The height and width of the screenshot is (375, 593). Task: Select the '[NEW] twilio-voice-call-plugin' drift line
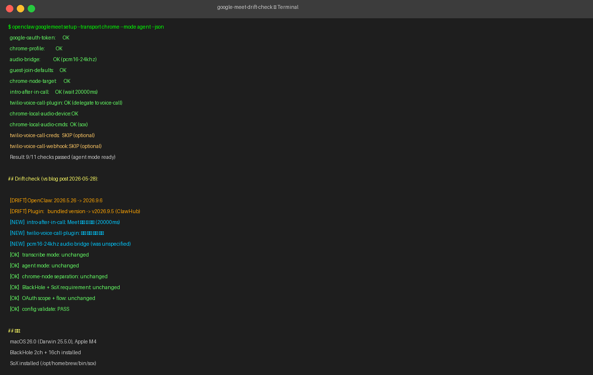click(x=56, y=233)
